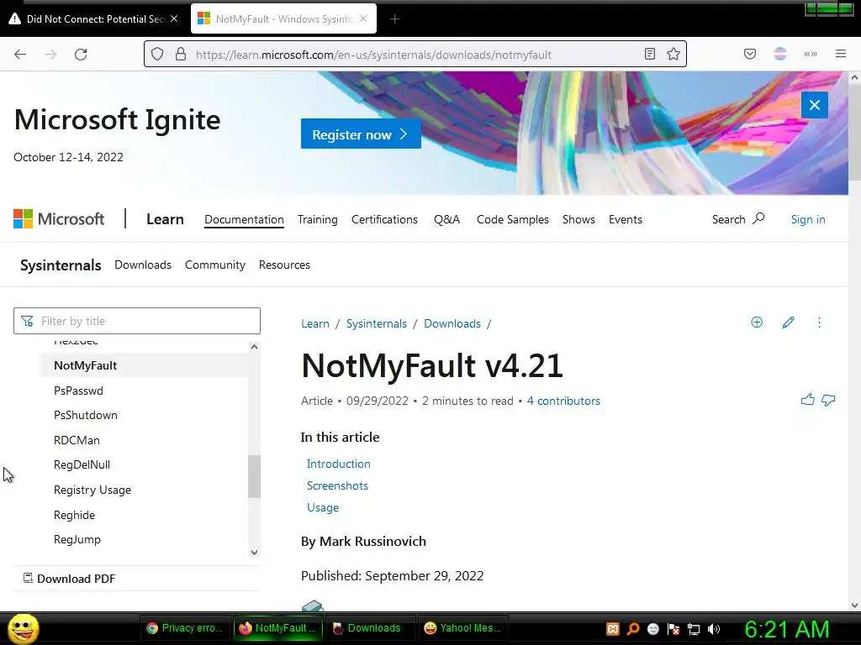The height and width of the screenshot is (645, 861).
Task: Open the Shows nav item
Action: [578, 219]
